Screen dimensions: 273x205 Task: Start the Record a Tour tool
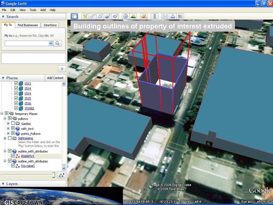(x=115, y=17)
